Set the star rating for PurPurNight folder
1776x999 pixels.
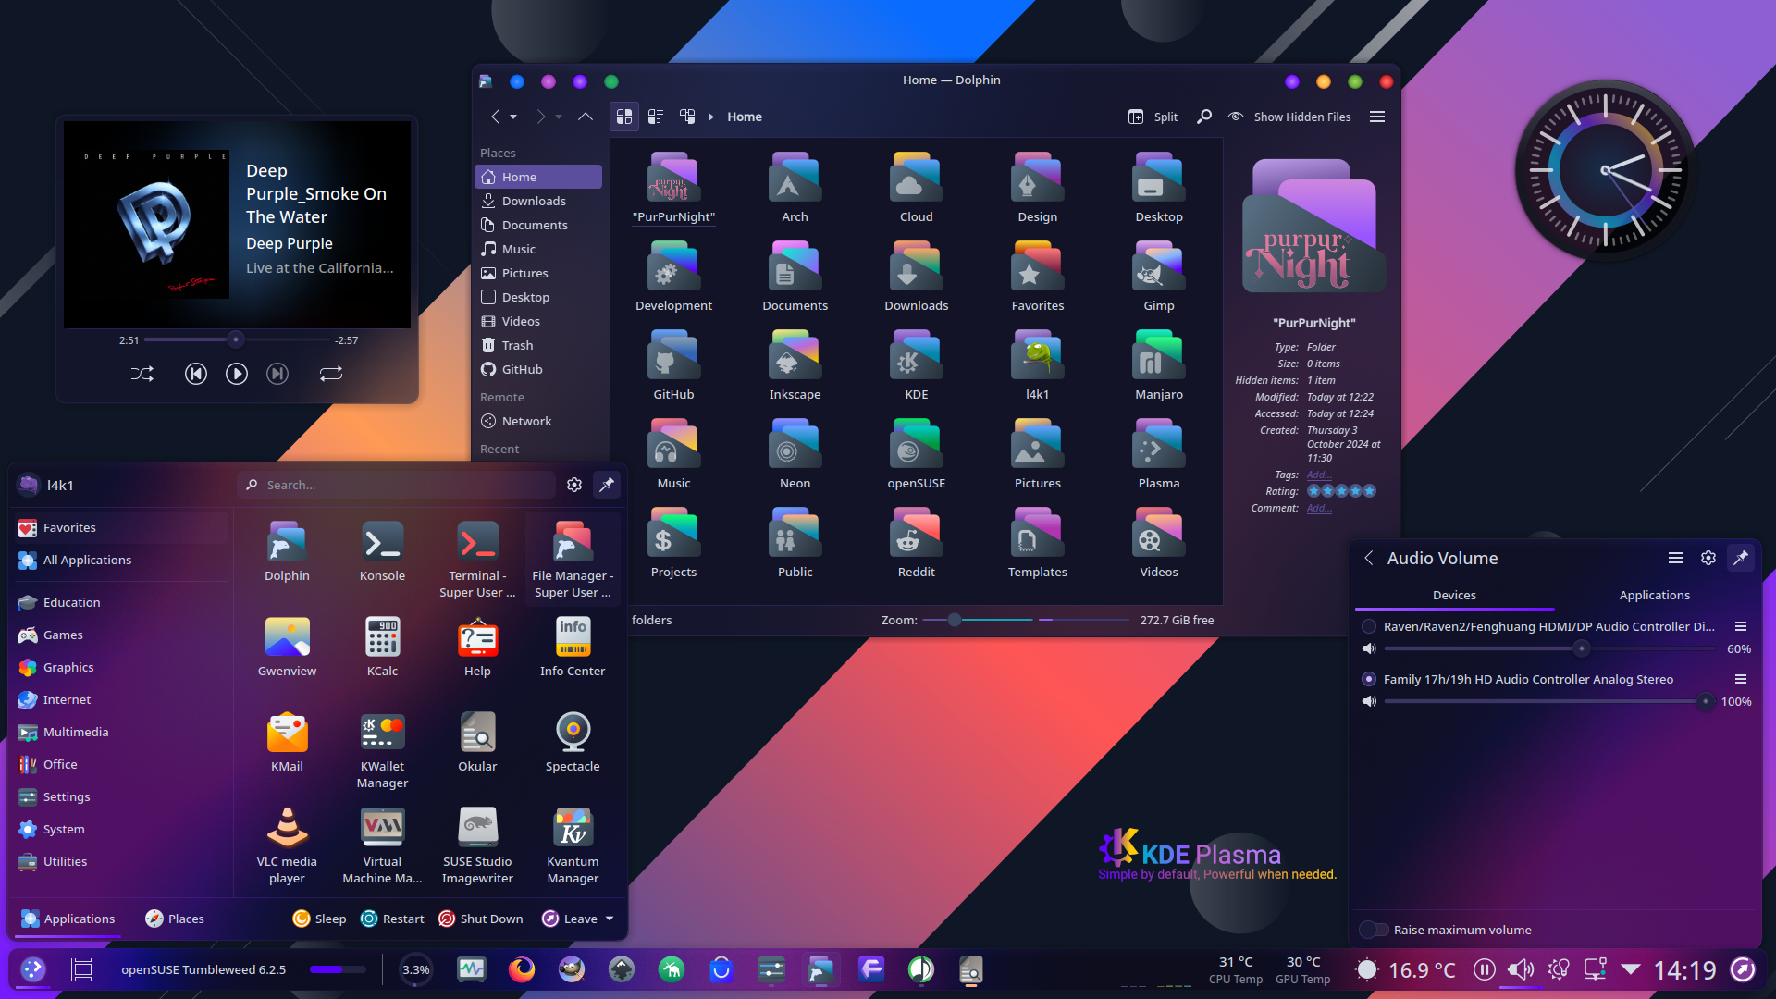coord(1341,491)
